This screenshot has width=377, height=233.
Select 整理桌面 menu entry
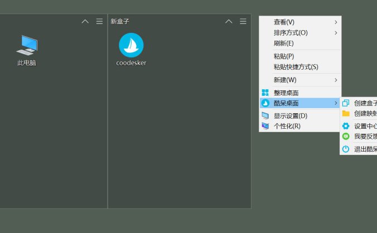(x=300, y=93)
